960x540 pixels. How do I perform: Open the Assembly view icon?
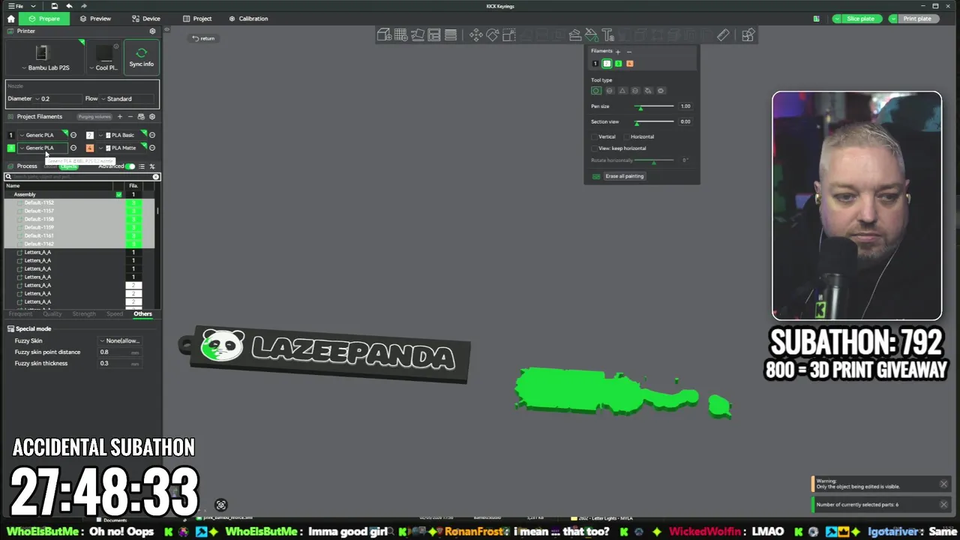748,35
